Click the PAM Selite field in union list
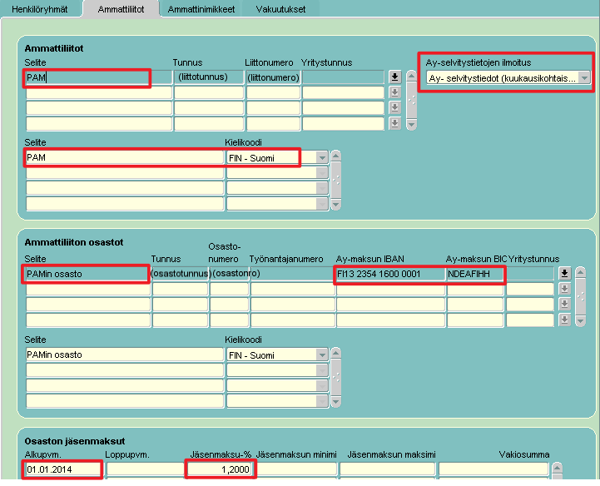The height and width of the screenshot is (486, 600). 99,77
